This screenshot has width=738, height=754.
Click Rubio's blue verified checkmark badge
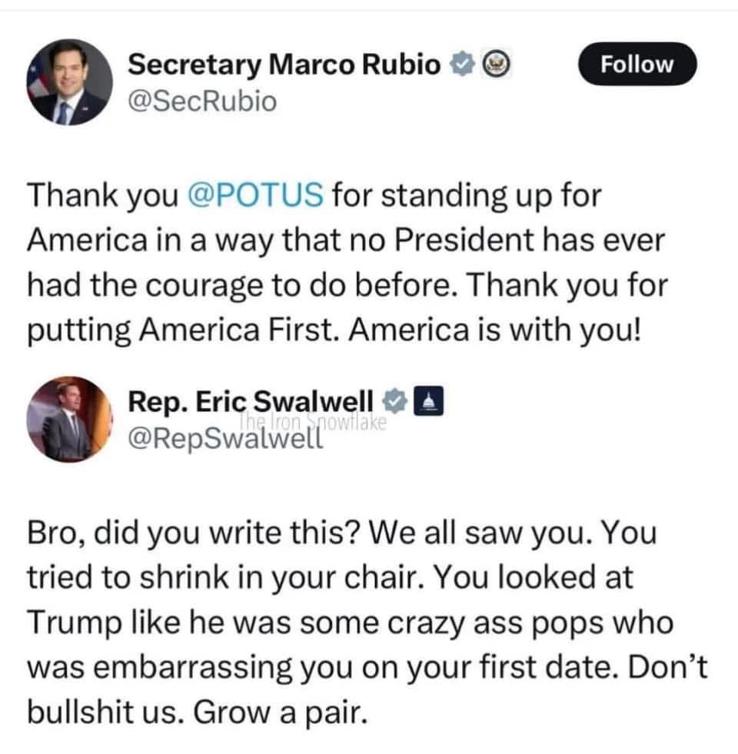[x=460, y=65]
